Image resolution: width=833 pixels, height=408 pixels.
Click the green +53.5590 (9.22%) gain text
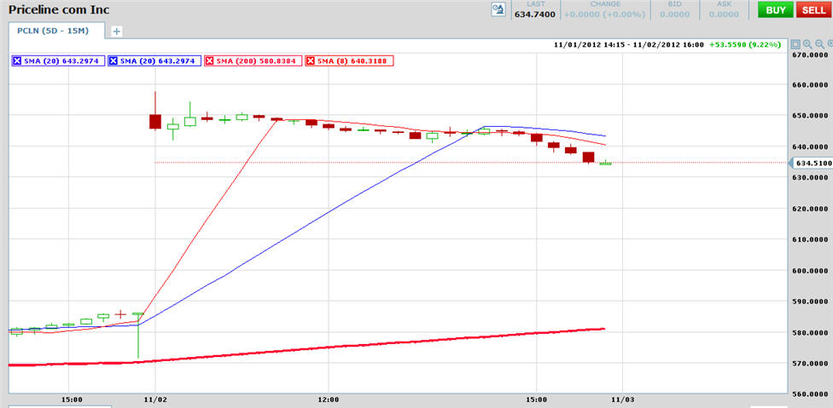pos(745,45)
